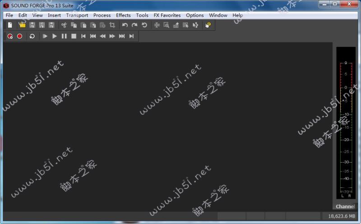Viewport: 361px width, 224px height.
Task: Open the Edit menu
Action: tap(23, 15)
